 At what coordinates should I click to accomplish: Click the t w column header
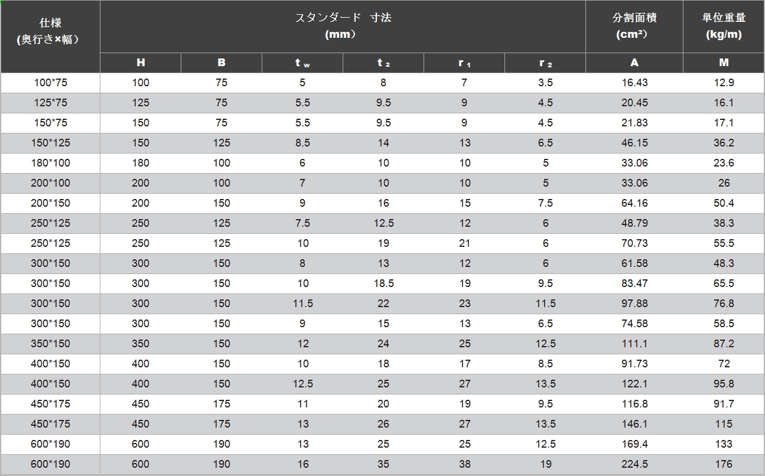[x=302, y=63]
